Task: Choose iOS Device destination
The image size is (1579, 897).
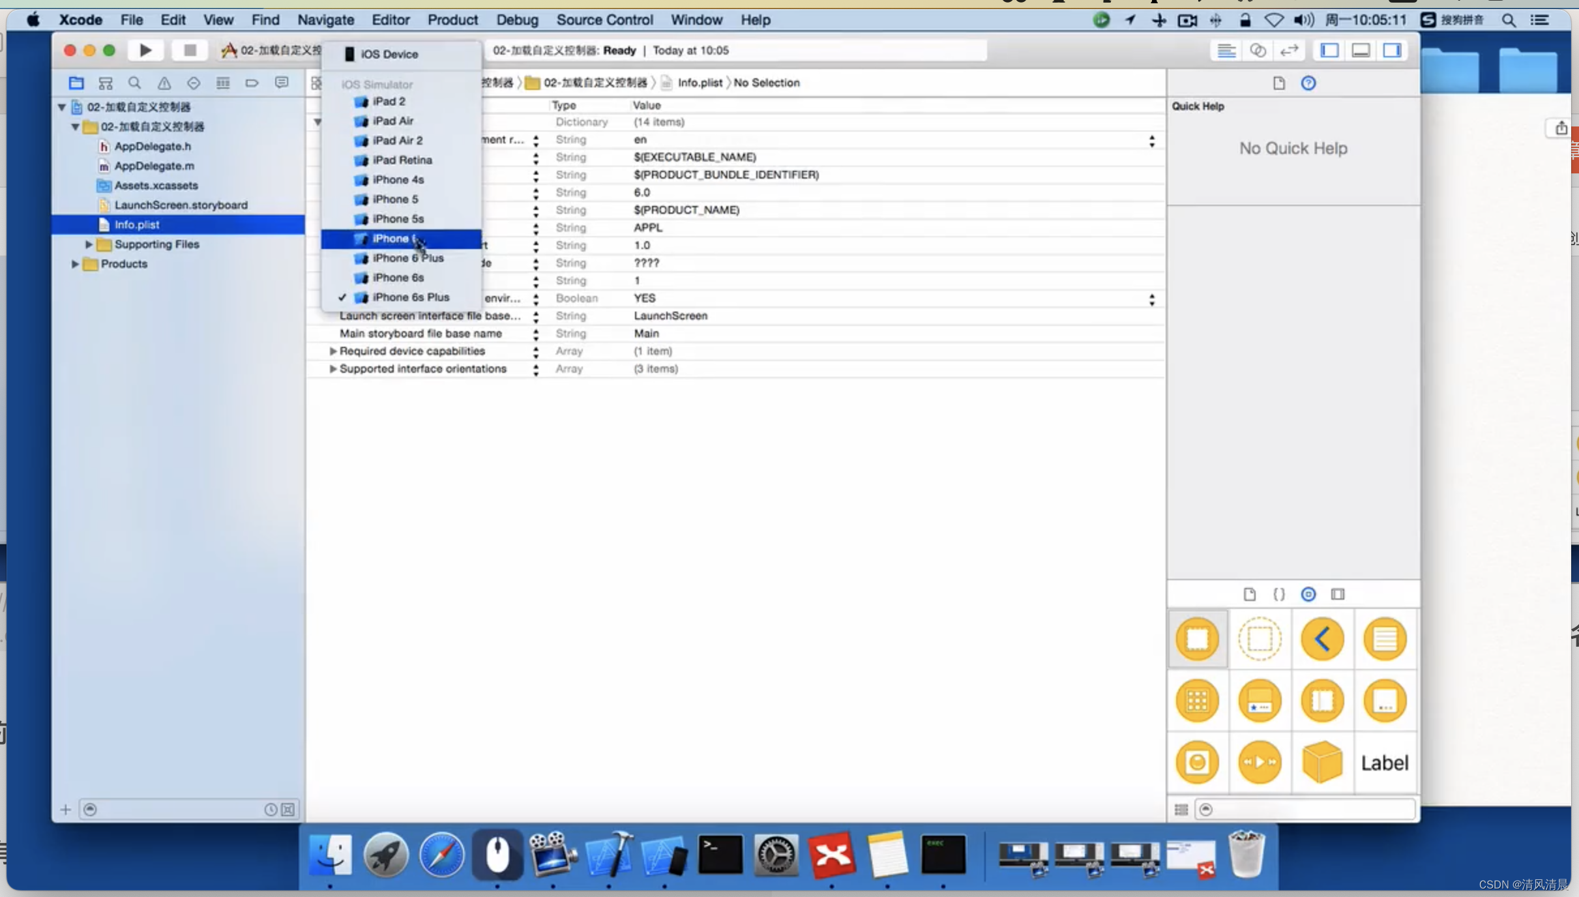Action: (x=401, y=54)
